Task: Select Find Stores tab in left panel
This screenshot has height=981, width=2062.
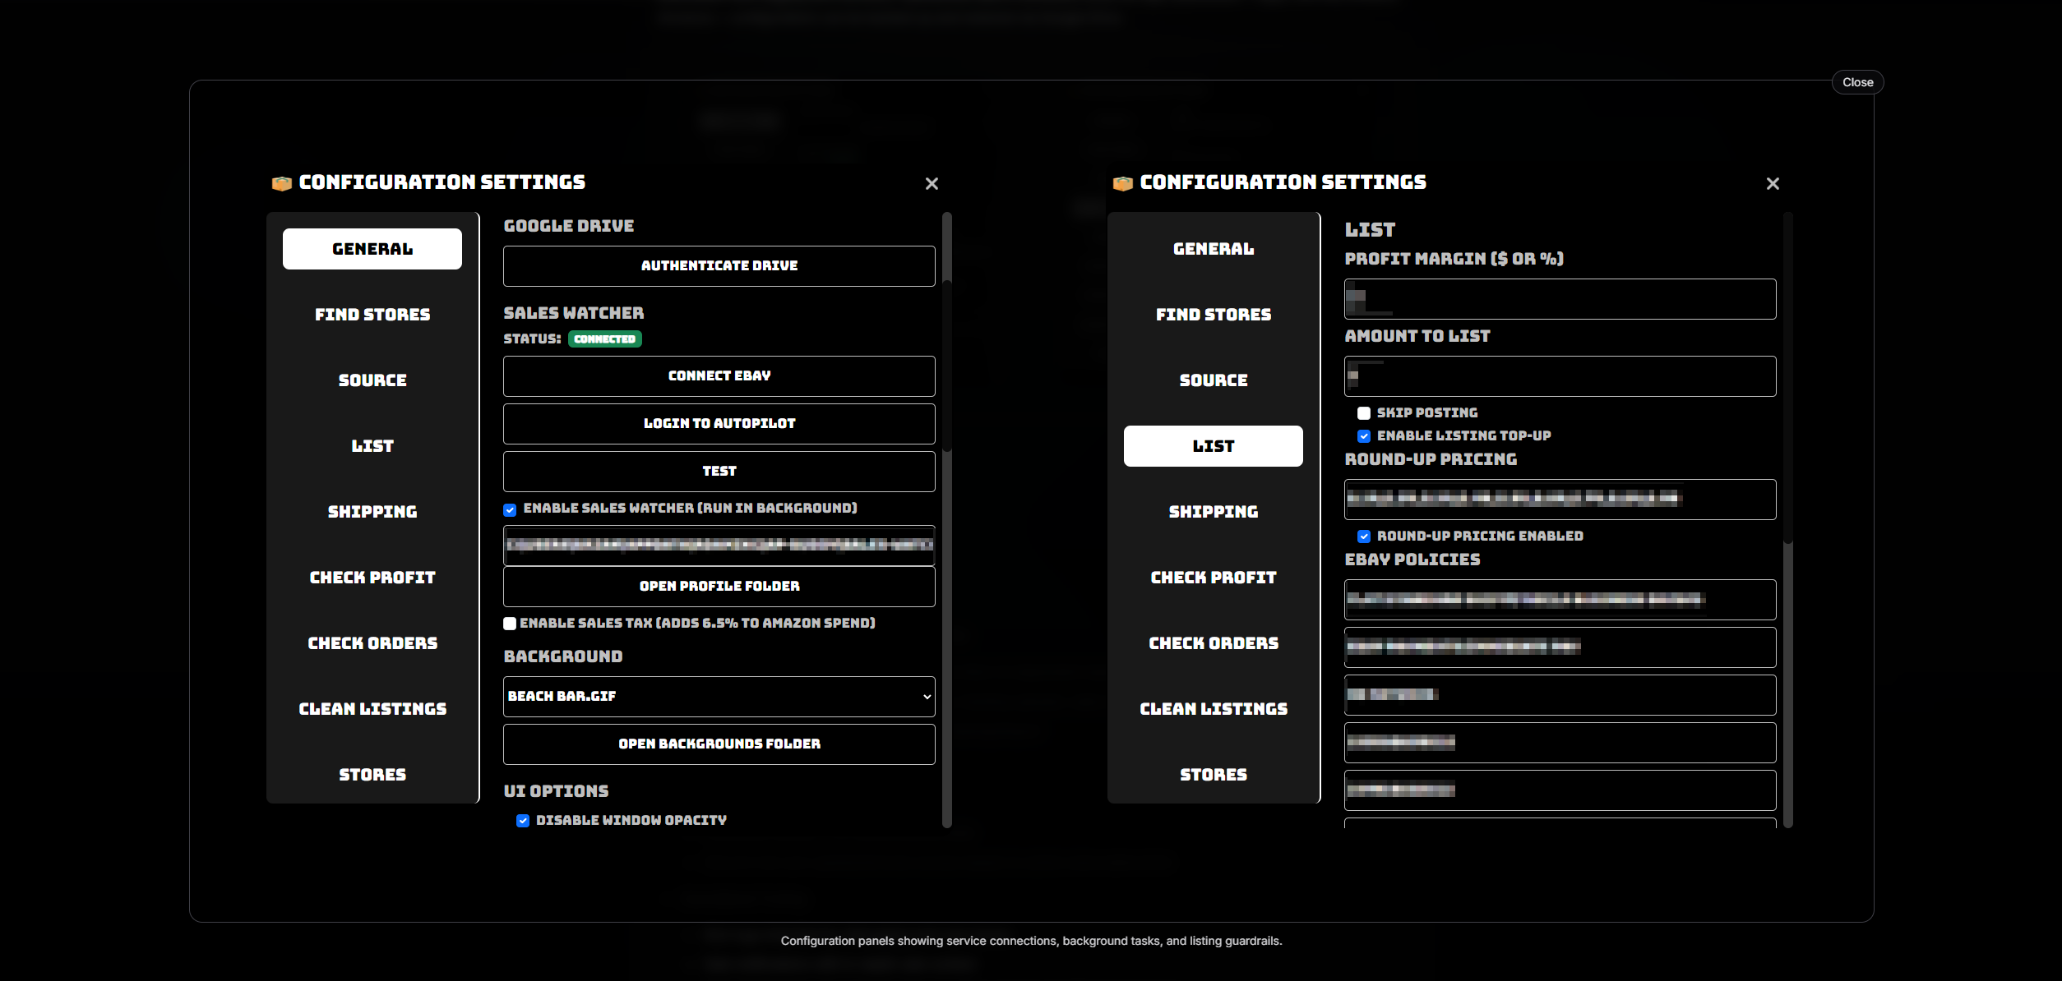Action: [x=372, y=315]
